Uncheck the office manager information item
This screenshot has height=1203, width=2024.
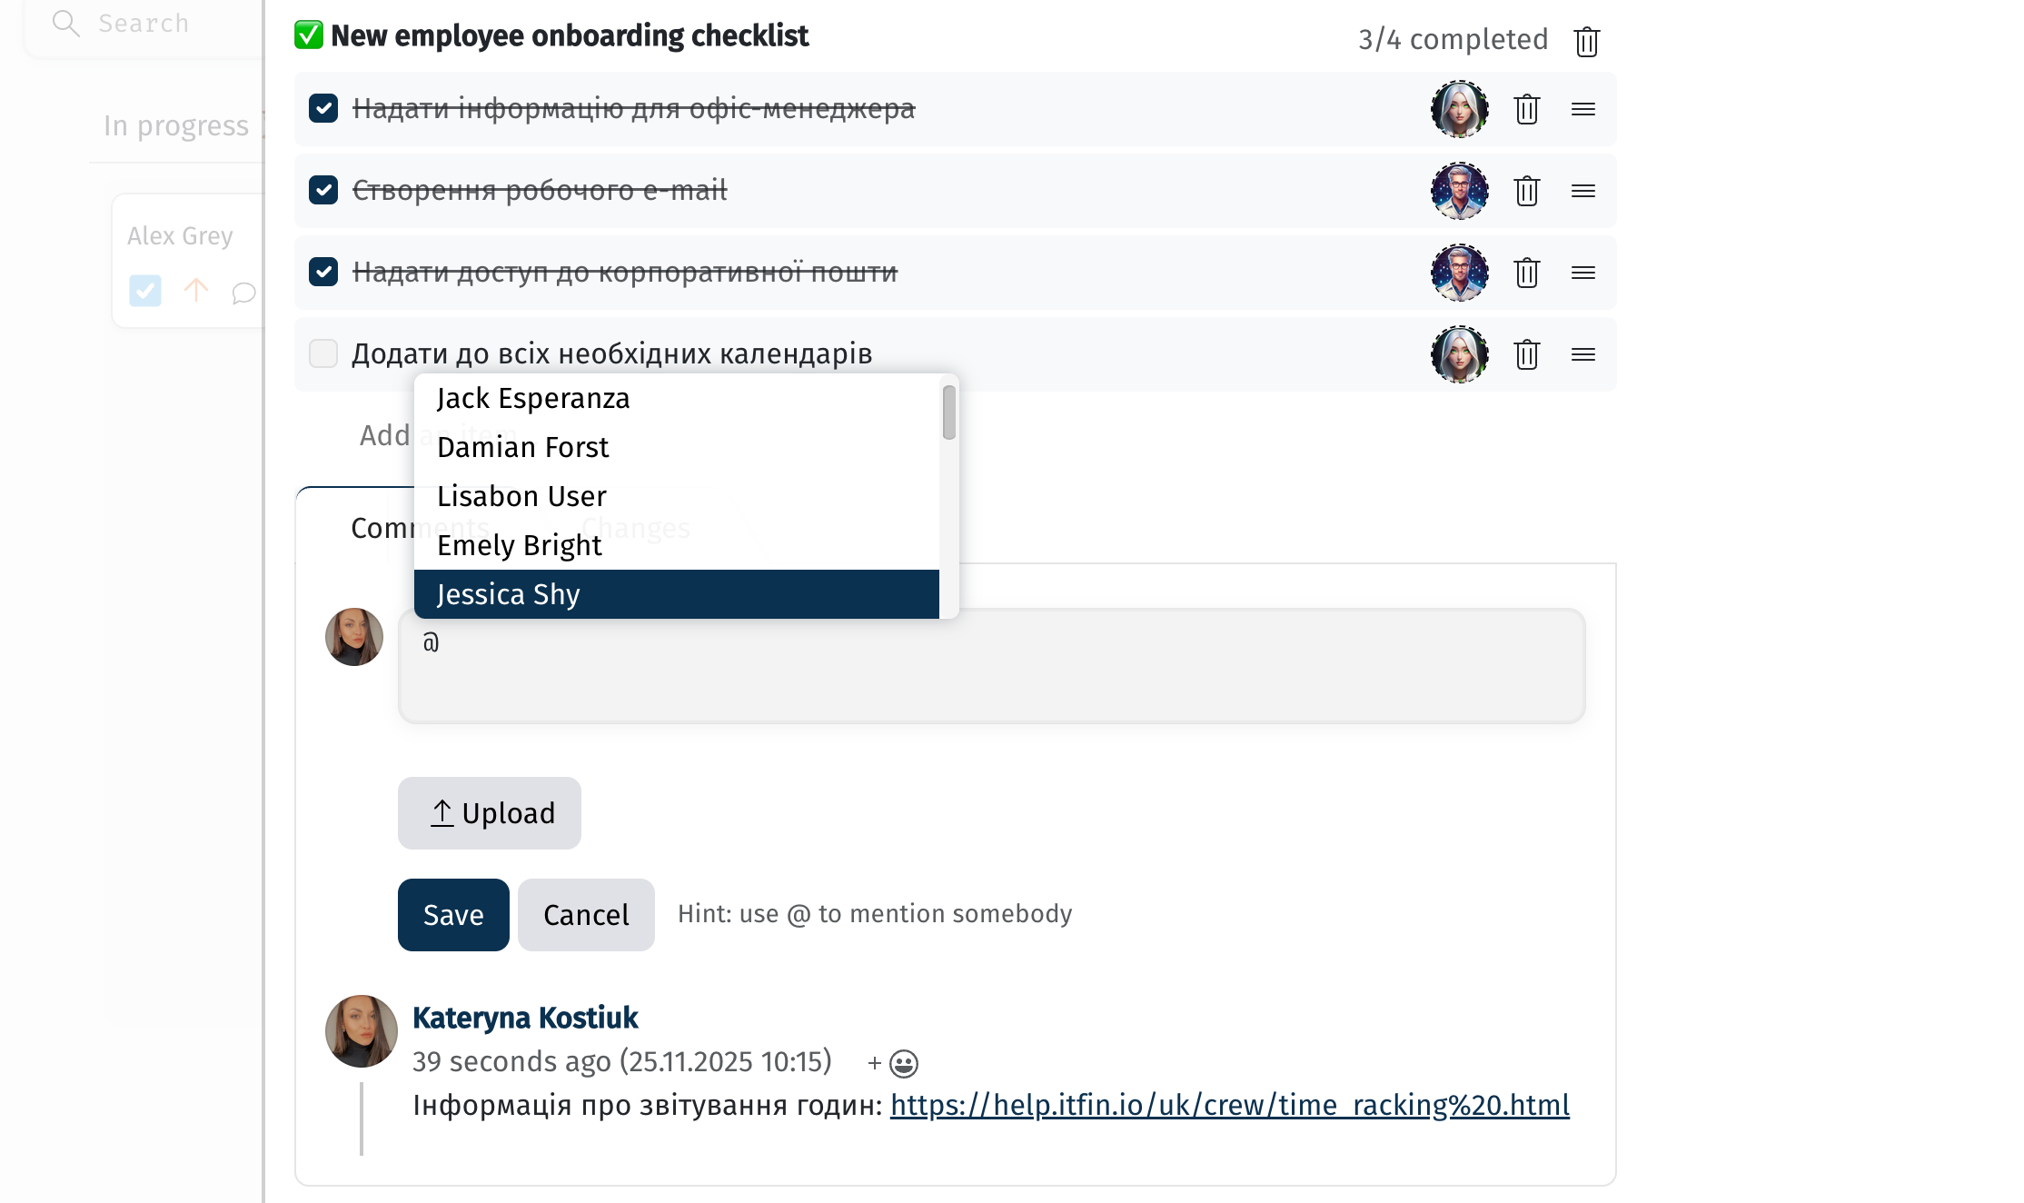(323, 108)
